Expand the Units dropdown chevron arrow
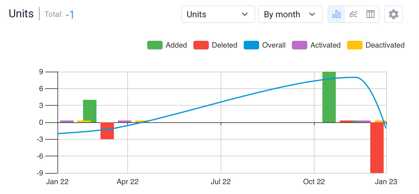This screenshot has width=419, height=194. pyautogui.click(x=245, y=14)
